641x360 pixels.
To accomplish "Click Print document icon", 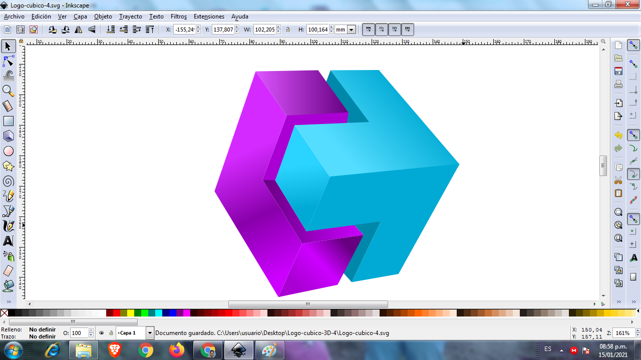I will pyautogui.click(x=618, y=84).
